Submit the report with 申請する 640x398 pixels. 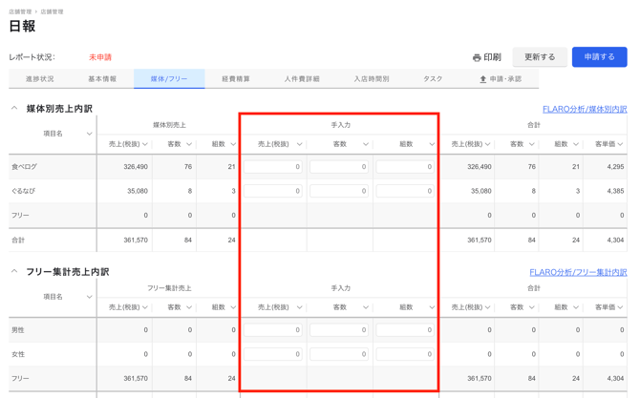[x=599, y=57]
